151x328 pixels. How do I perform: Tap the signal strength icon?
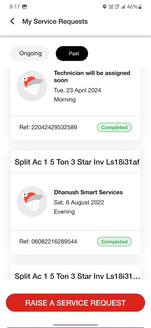point(123,7)
